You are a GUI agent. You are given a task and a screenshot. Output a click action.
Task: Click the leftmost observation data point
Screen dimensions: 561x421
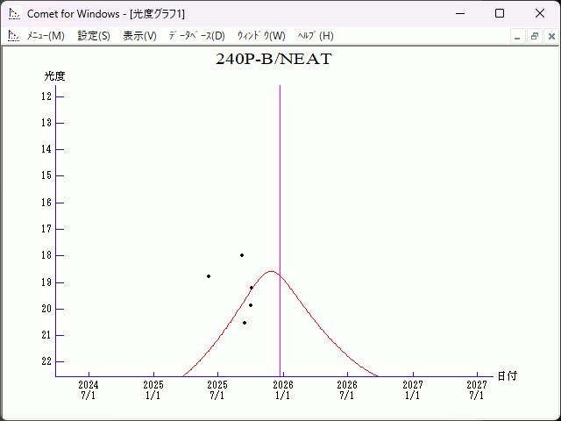tap(209, 276)
